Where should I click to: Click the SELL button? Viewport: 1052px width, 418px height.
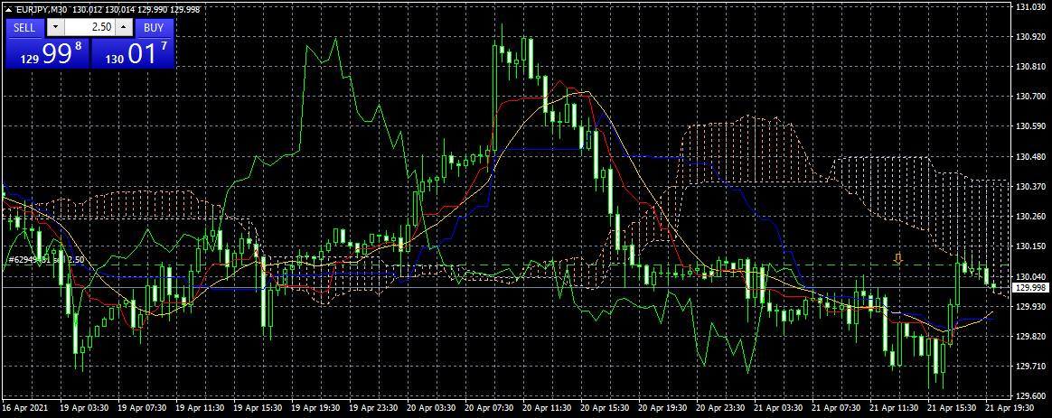[x=24, y=27]
